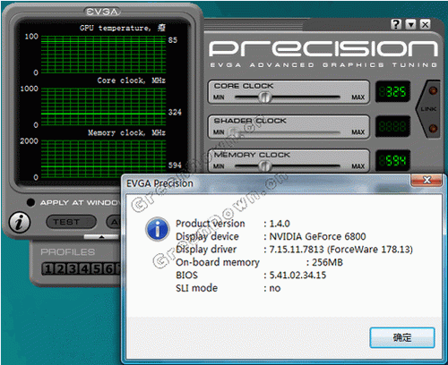
Task: Click the lower LINK indicator light
Action: coord(433,129)
